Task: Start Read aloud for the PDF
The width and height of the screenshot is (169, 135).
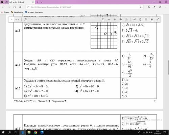Action: 134,20
